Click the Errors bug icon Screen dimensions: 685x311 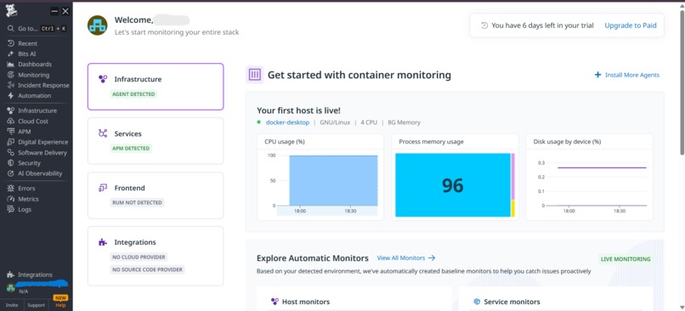tap(11, 189)
